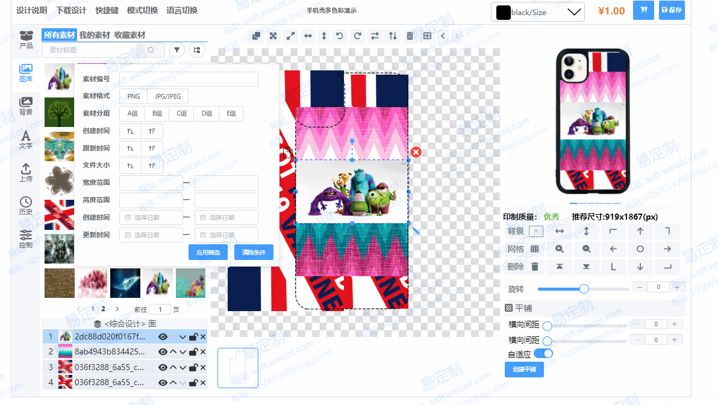Move layer 1 2dc88d020f0167f down with chevron
The height and width of the screenshot is (405, 718).
(183, 337)
